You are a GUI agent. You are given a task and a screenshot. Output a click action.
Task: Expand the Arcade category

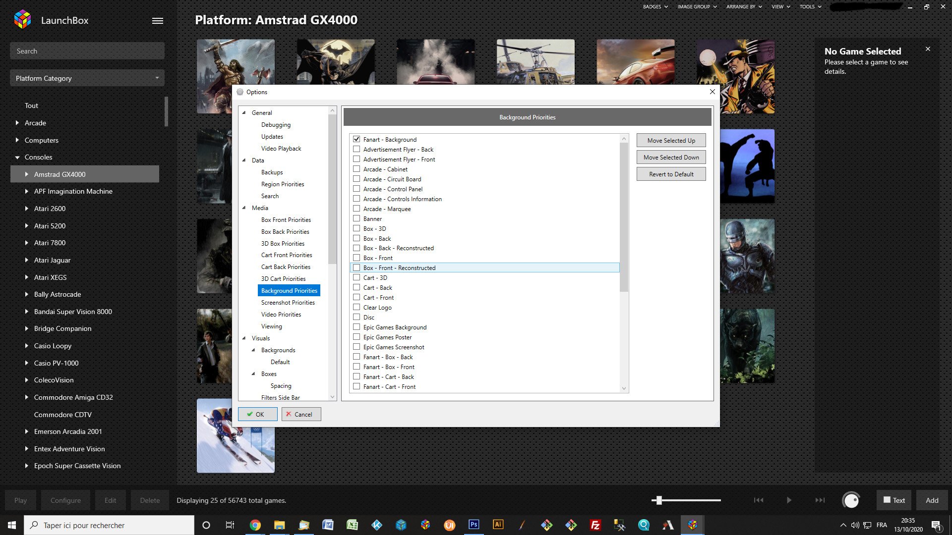pyautogui.click(x=17, y=123)
